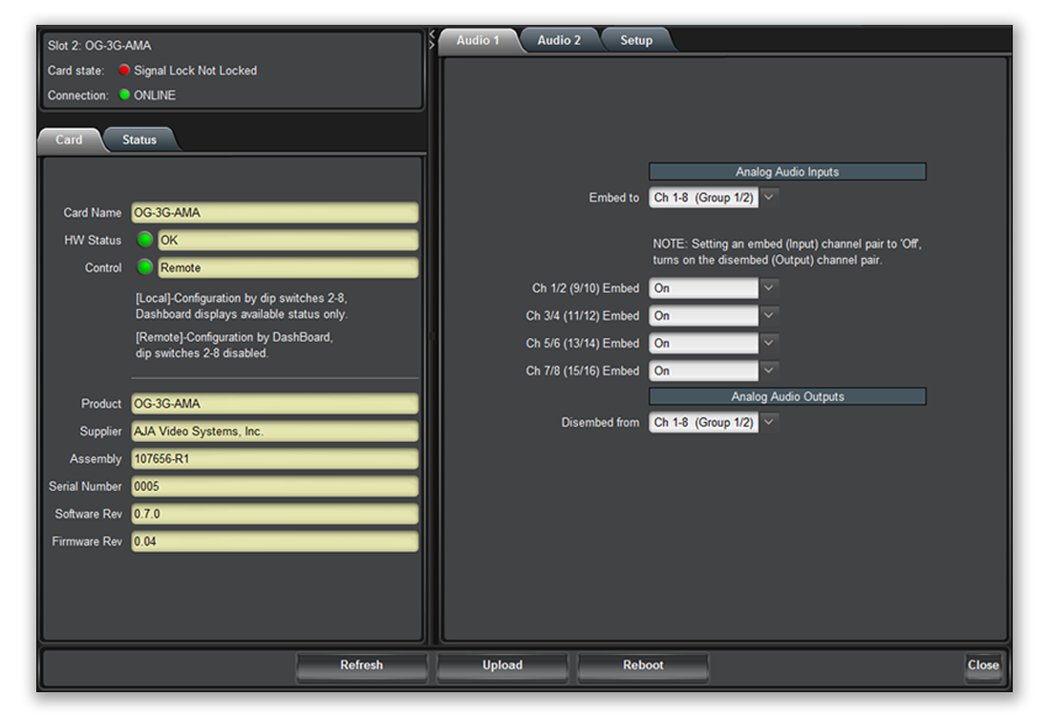Click the HW Status OK field

coord(288,241)
